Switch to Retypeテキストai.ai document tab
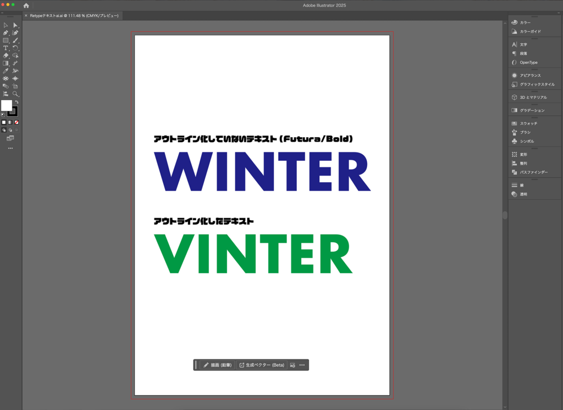 click(x=74, y=16)
